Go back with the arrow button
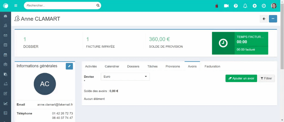 coord(264,19)
